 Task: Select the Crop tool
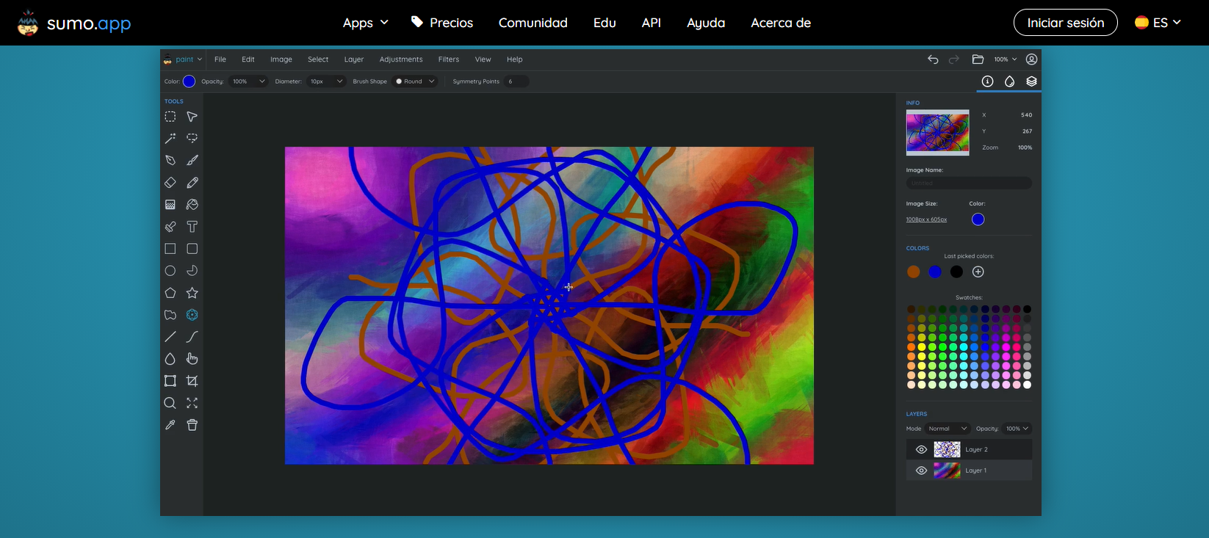coord(192,381)
